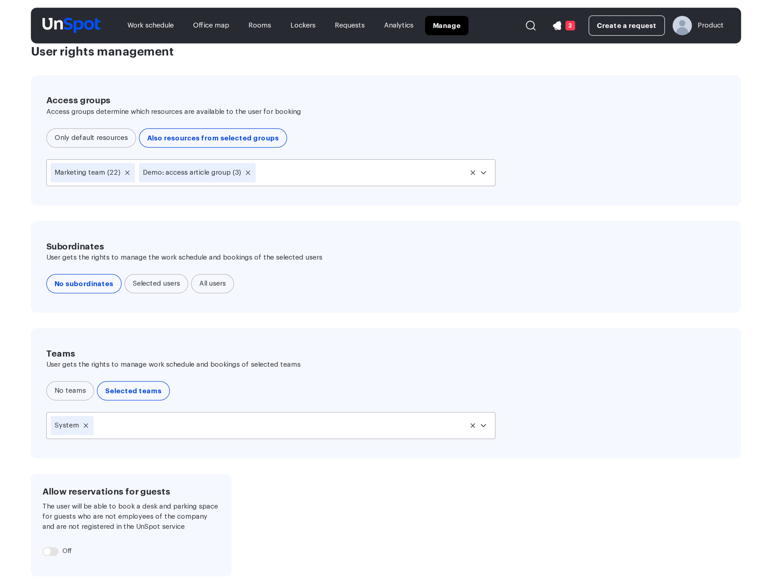Screen dimensions: 772x579
Task: Click the Off label beside toggle
Action: click(x=67, y=551)
